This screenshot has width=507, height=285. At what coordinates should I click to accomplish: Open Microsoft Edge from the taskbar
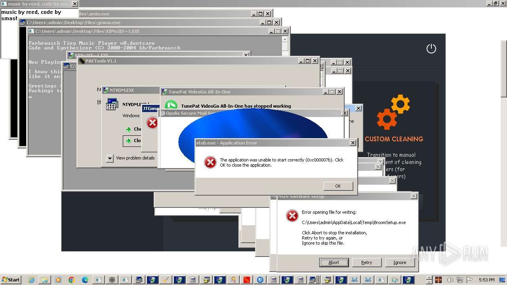pos(85,280)
